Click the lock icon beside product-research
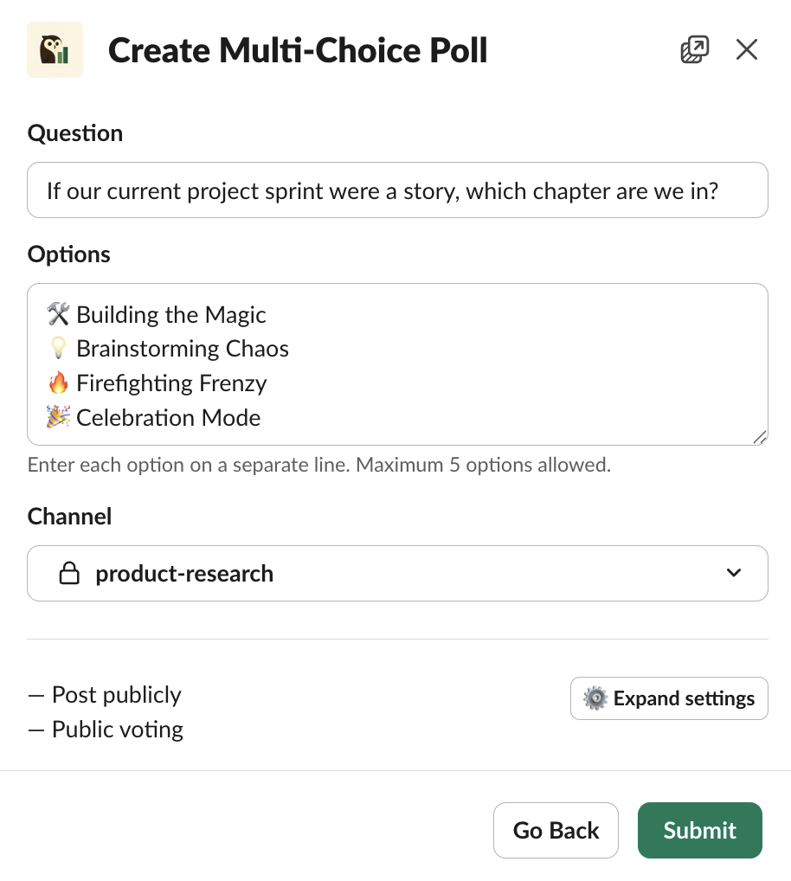Viewport: 791px width, 881px height. (x=72, y=573)
